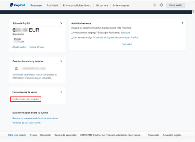Click the Saldo de PayPal heading
The width and height of the screenshot is (195, 142).
pos(21,23)
